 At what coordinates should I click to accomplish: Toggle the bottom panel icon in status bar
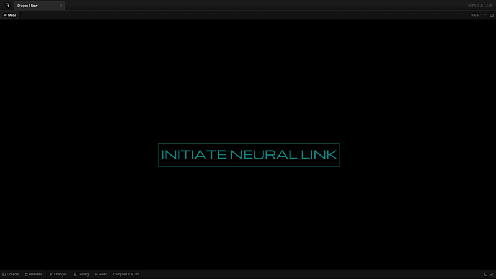[485, 274]
